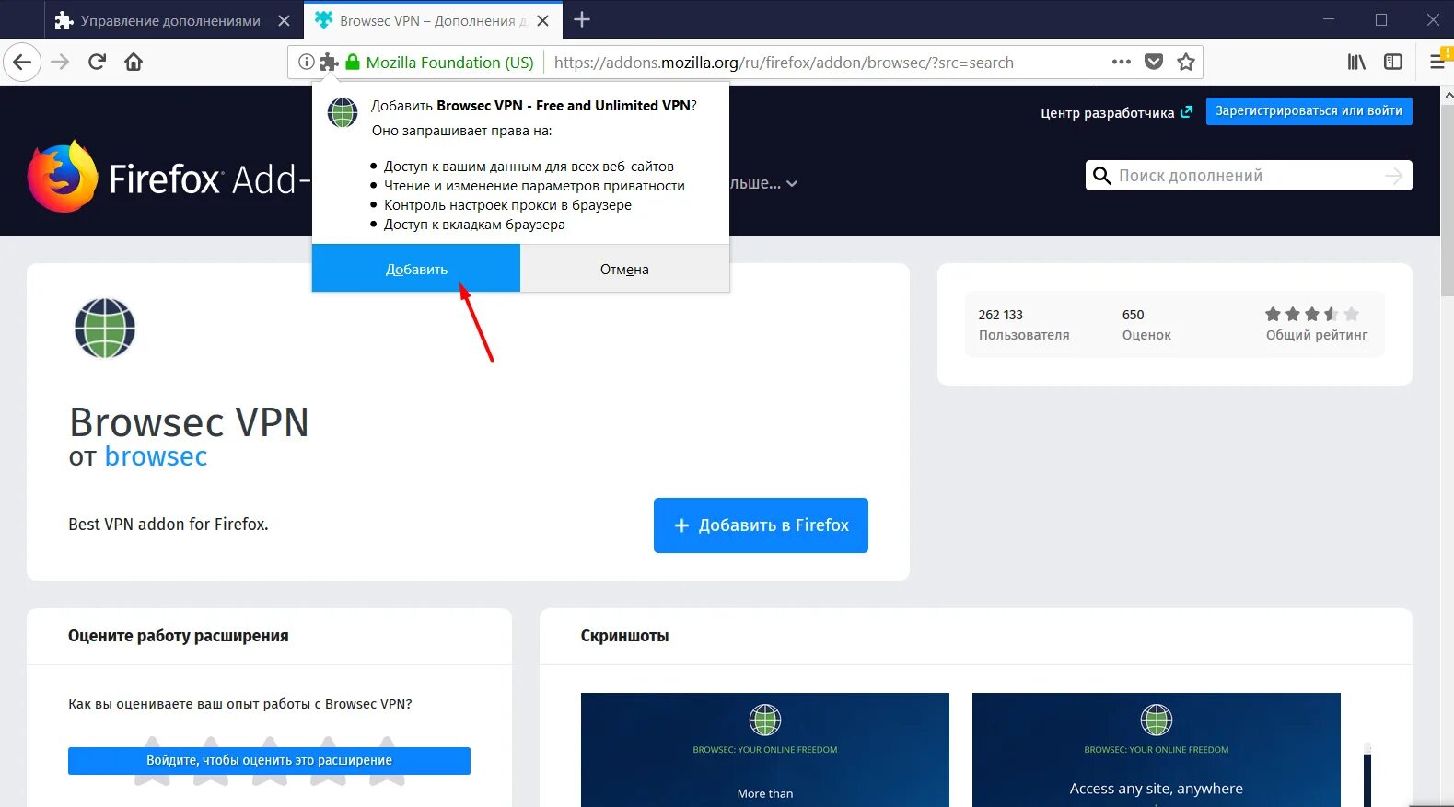The image size is (1454, 807).
Task: Click the address bar URL
Action: point(784,63)
